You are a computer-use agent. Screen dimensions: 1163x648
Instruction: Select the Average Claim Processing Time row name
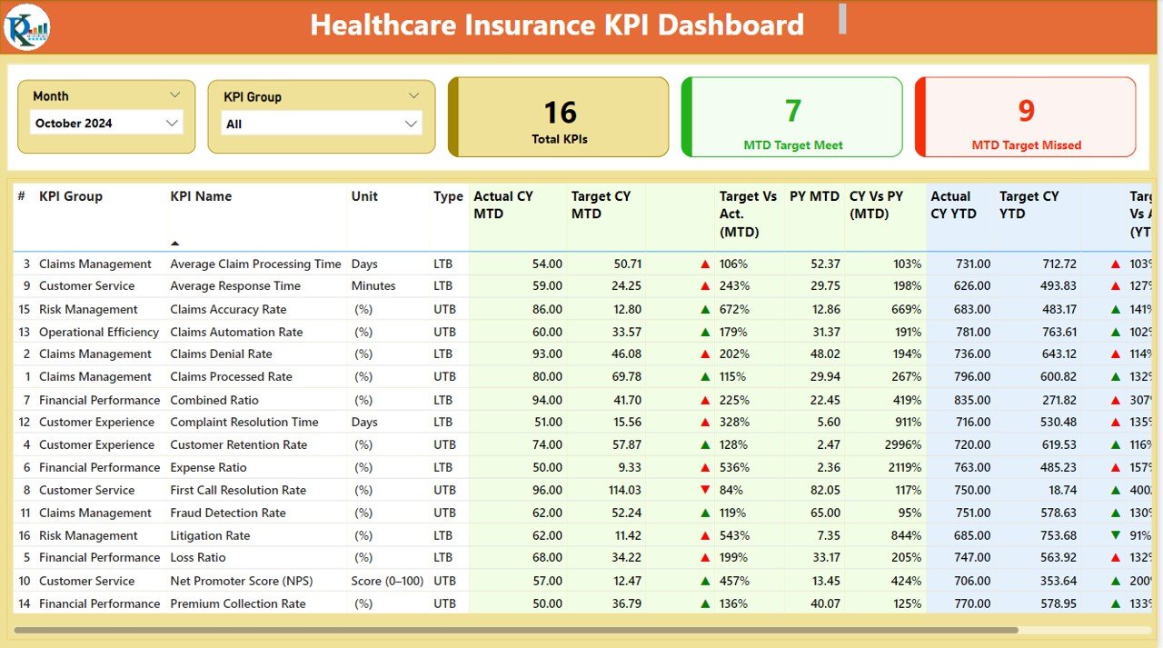click(x=255, y=264)
